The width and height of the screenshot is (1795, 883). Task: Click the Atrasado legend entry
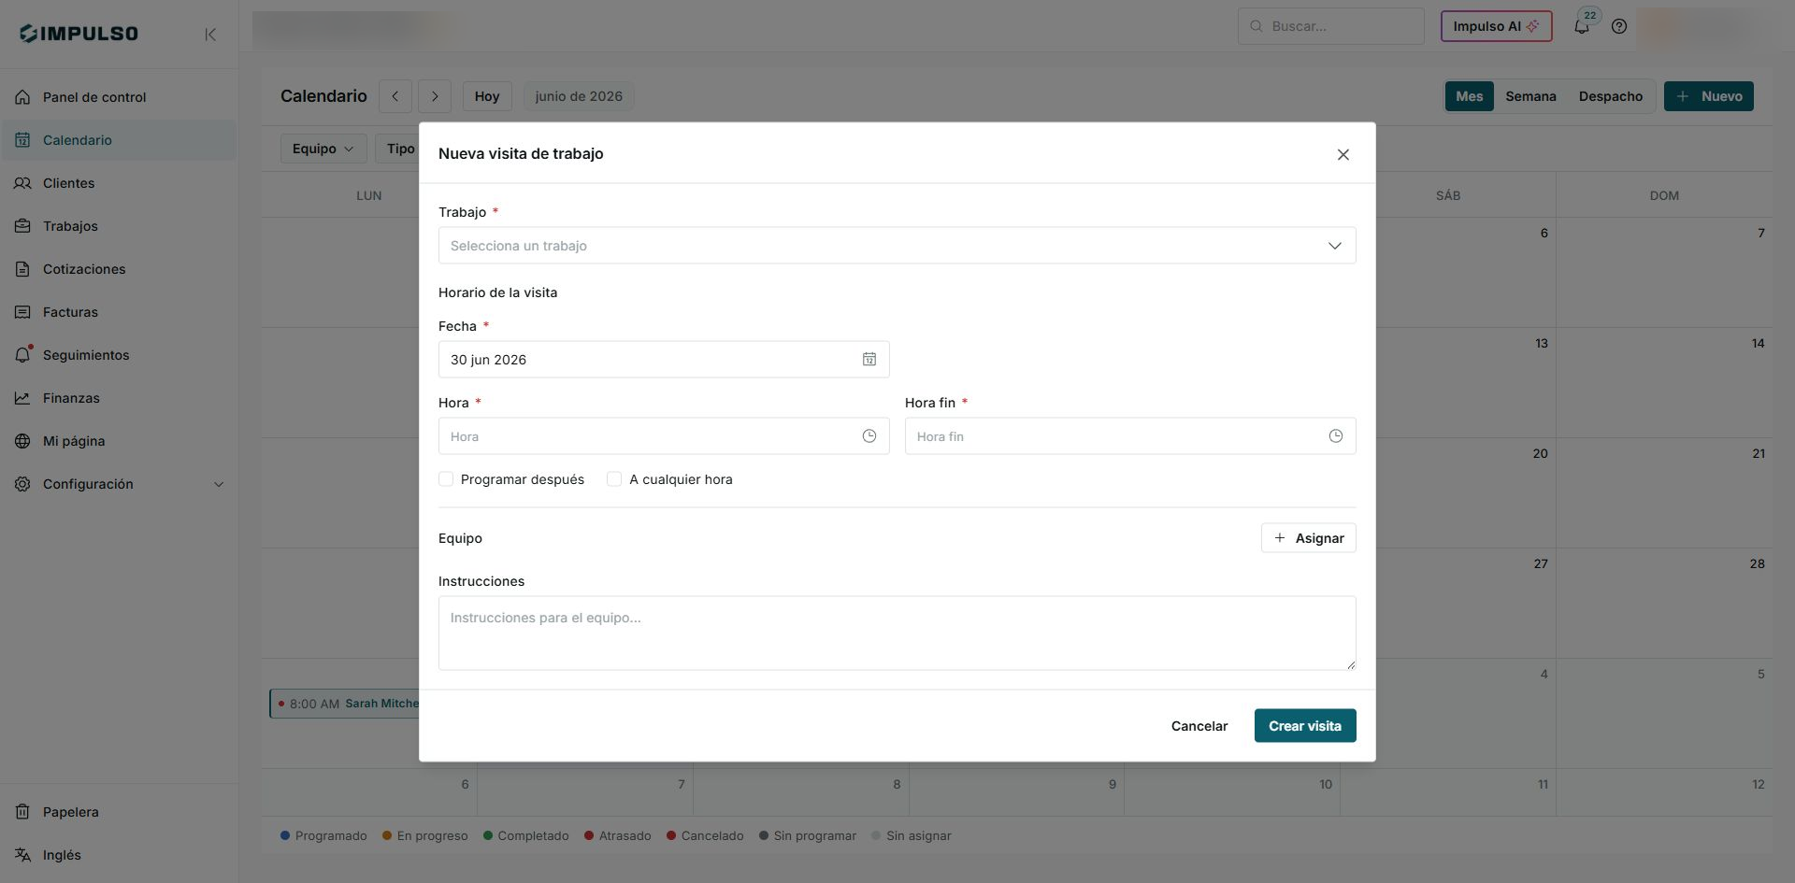click(618, 835)
